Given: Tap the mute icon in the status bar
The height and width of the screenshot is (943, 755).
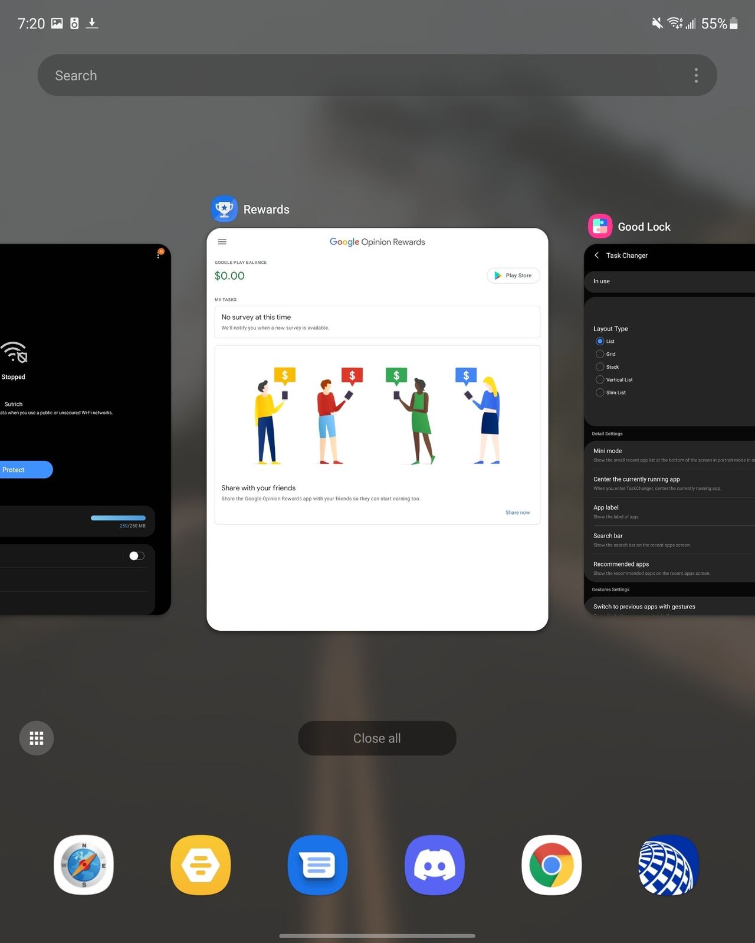Looking at the screenshot, I should (657, 23).
